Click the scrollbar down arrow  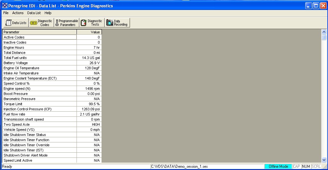[324, 160]
